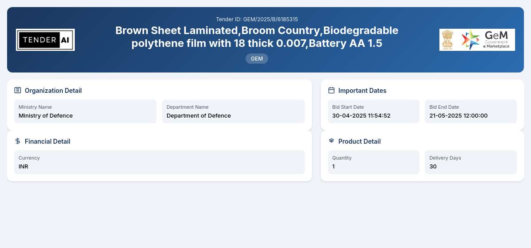The height and width of the screenshot is (248, 531).
Task: Select the Department Name field
Action: point(233,111)
